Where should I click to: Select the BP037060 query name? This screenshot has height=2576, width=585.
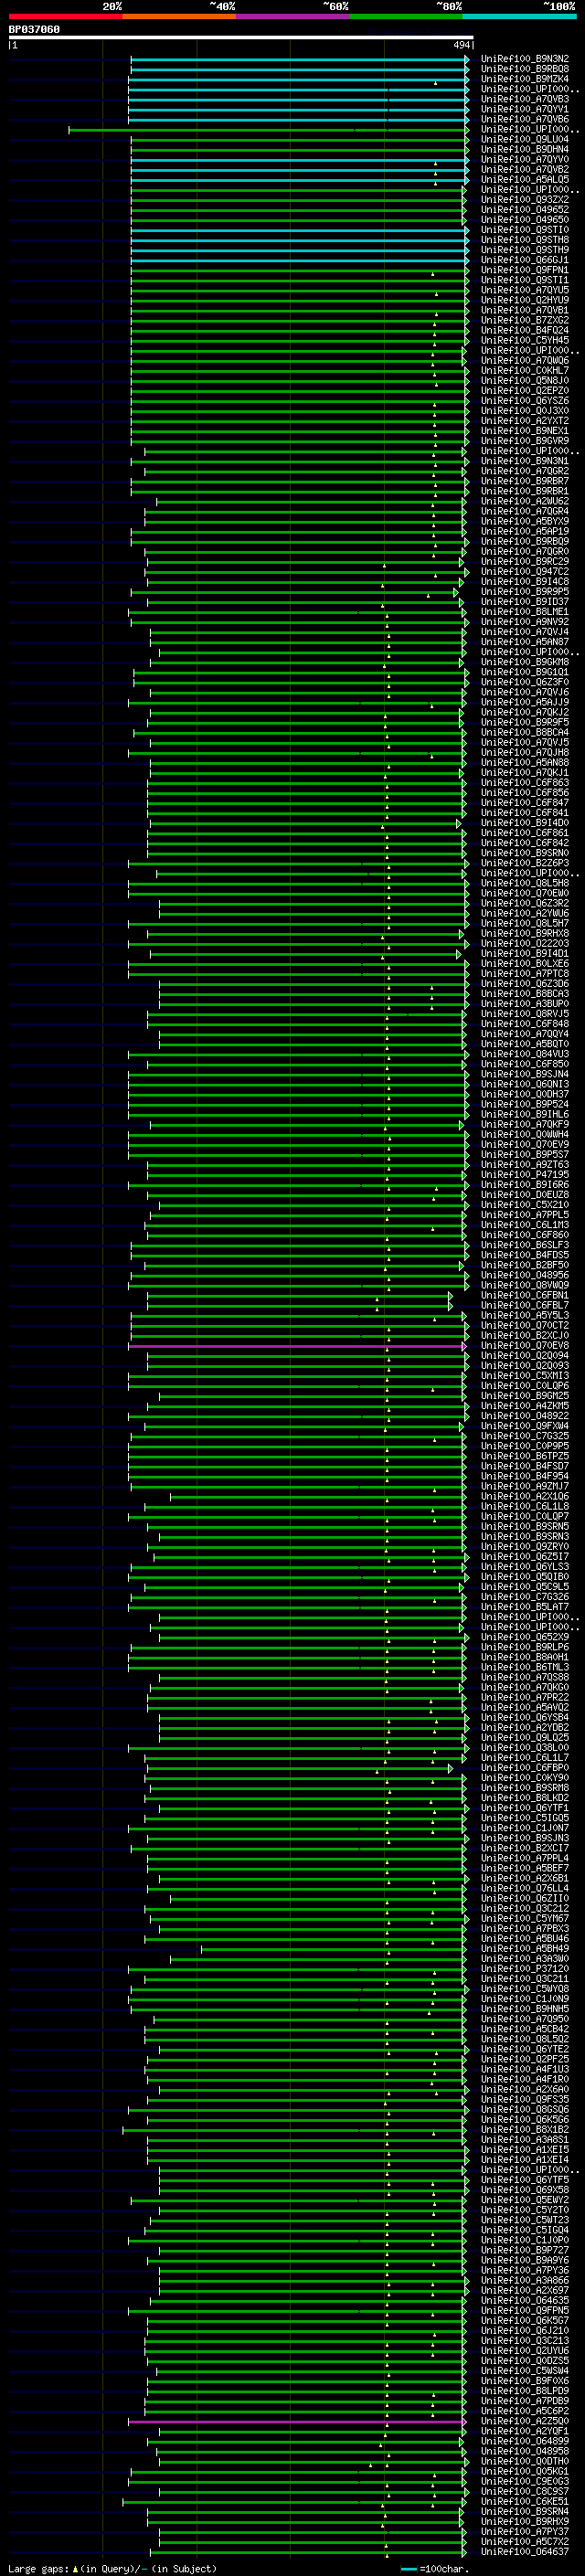tap(34, 30)
